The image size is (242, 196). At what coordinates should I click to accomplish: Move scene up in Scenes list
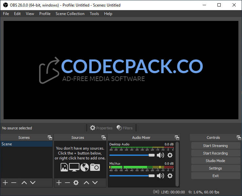pyautogui.click(x=24, y=183)
